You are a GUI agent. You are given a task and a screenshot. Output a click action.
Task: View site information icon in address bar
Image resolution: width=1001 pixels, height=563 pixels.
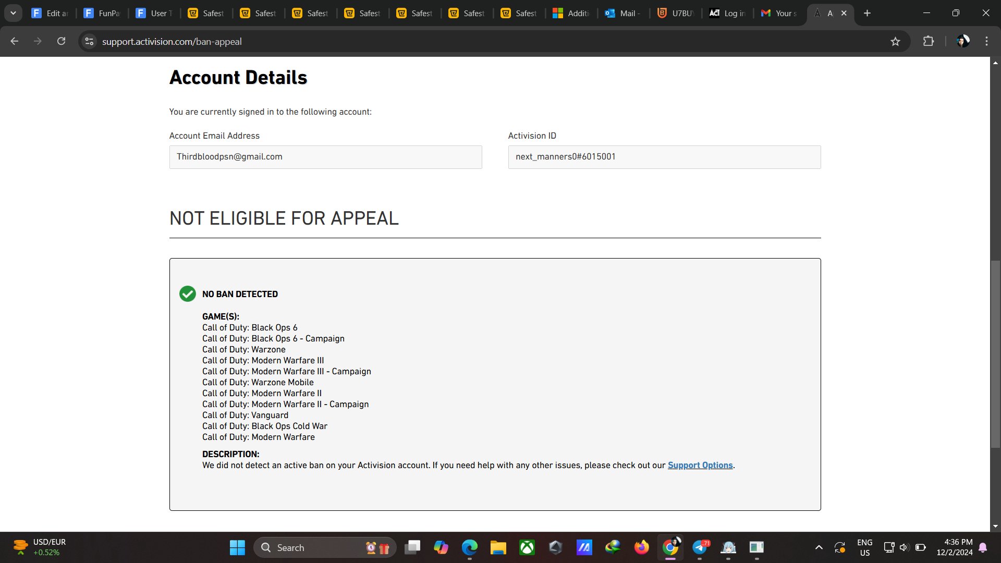[x=90, y=41]
